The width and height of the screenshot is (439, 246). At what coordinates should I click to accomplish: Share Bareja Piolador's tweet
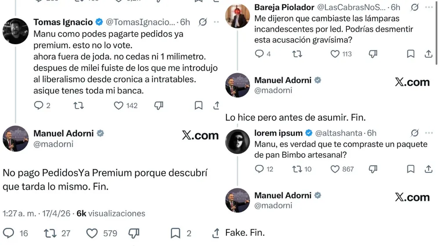(428, 54)
